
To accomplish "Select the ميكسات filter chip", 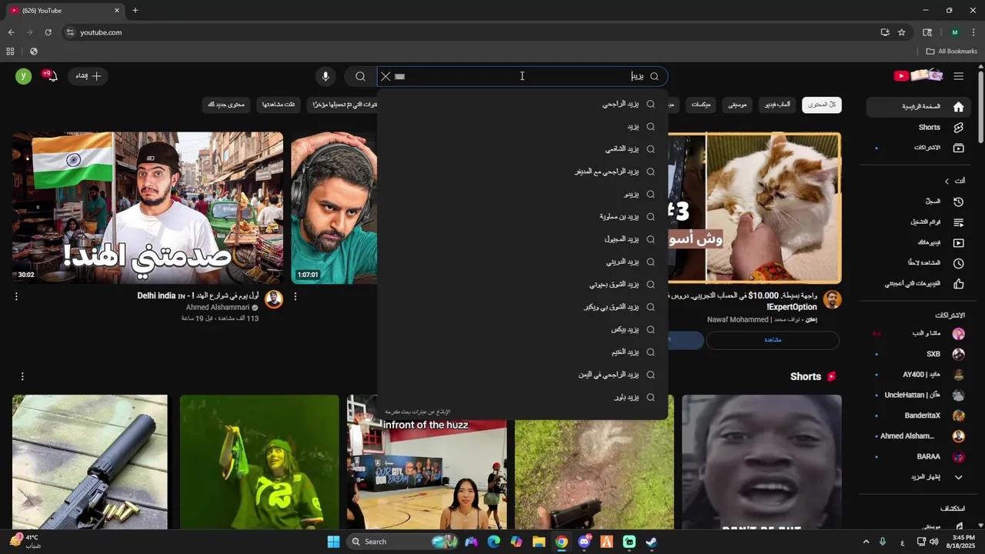I will pyautogui.click(x=701, y=105).
